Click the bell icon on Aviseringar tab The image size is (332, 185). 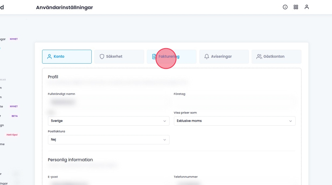[x=207, y=56]
